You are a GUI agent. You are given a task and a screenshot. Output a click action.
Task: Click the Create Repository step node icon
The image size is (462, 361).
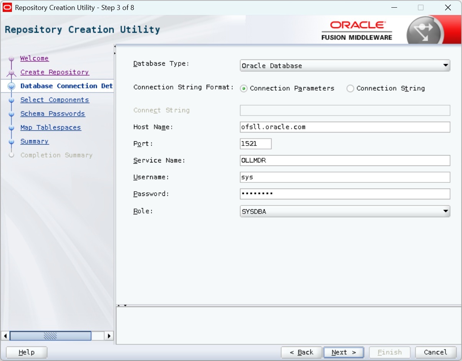coord(12,73)
